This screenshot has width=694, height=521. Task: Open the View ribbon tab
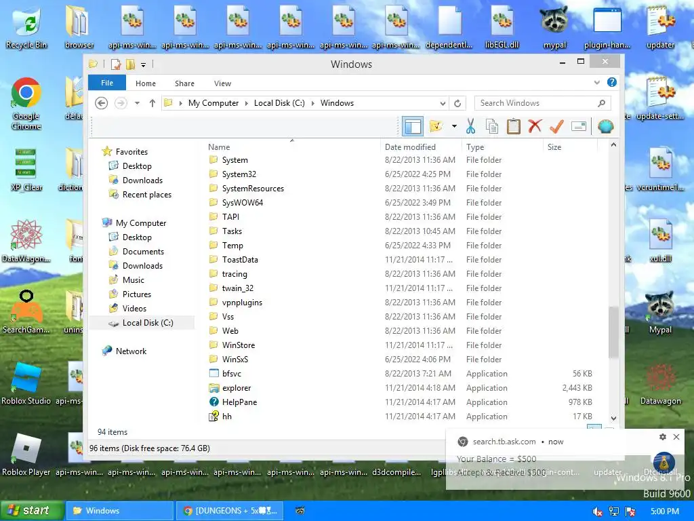click(x=222, y=83)
